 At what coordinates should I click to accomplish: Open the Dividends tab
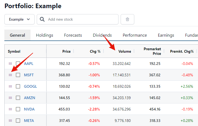coord(102,35)
